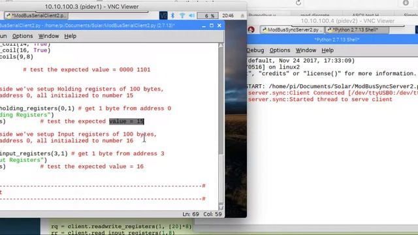418x235 pixels.
Task: Click the Python 2.7.13 Shell window title bar
Action: point(332,40)
